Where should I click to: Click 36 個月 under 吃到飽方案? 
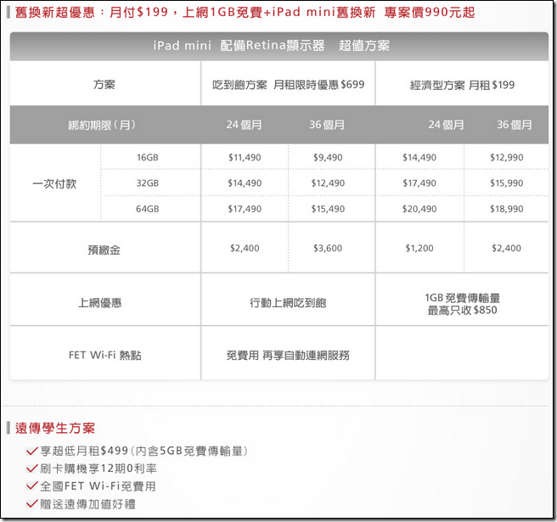click(x=327, y=125)
